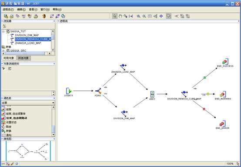
Task: Pick 结束 end activity from palette
Action: point(7,110)
